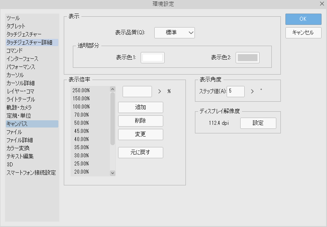This screenshot has width=327, height=227.
Task: Click the 変更 button
Action: pos(141,134)
